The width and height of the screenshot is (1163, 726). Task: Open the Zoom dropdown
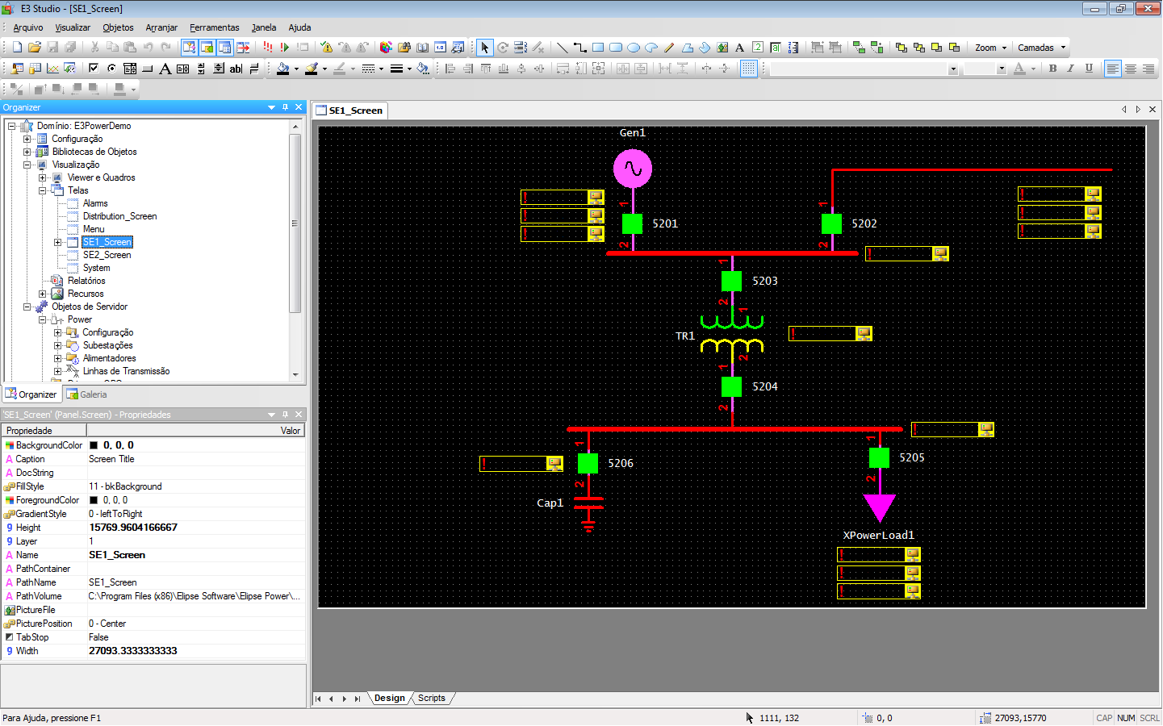(x=990, y=48)
